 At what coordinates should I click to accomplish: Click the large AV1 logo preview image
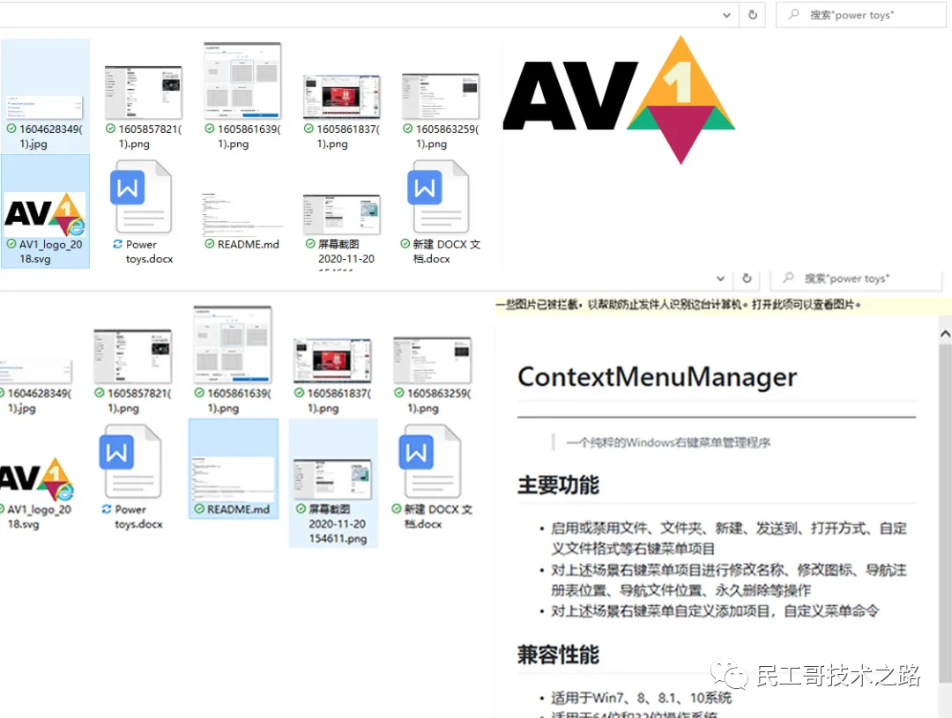point(620,100)
